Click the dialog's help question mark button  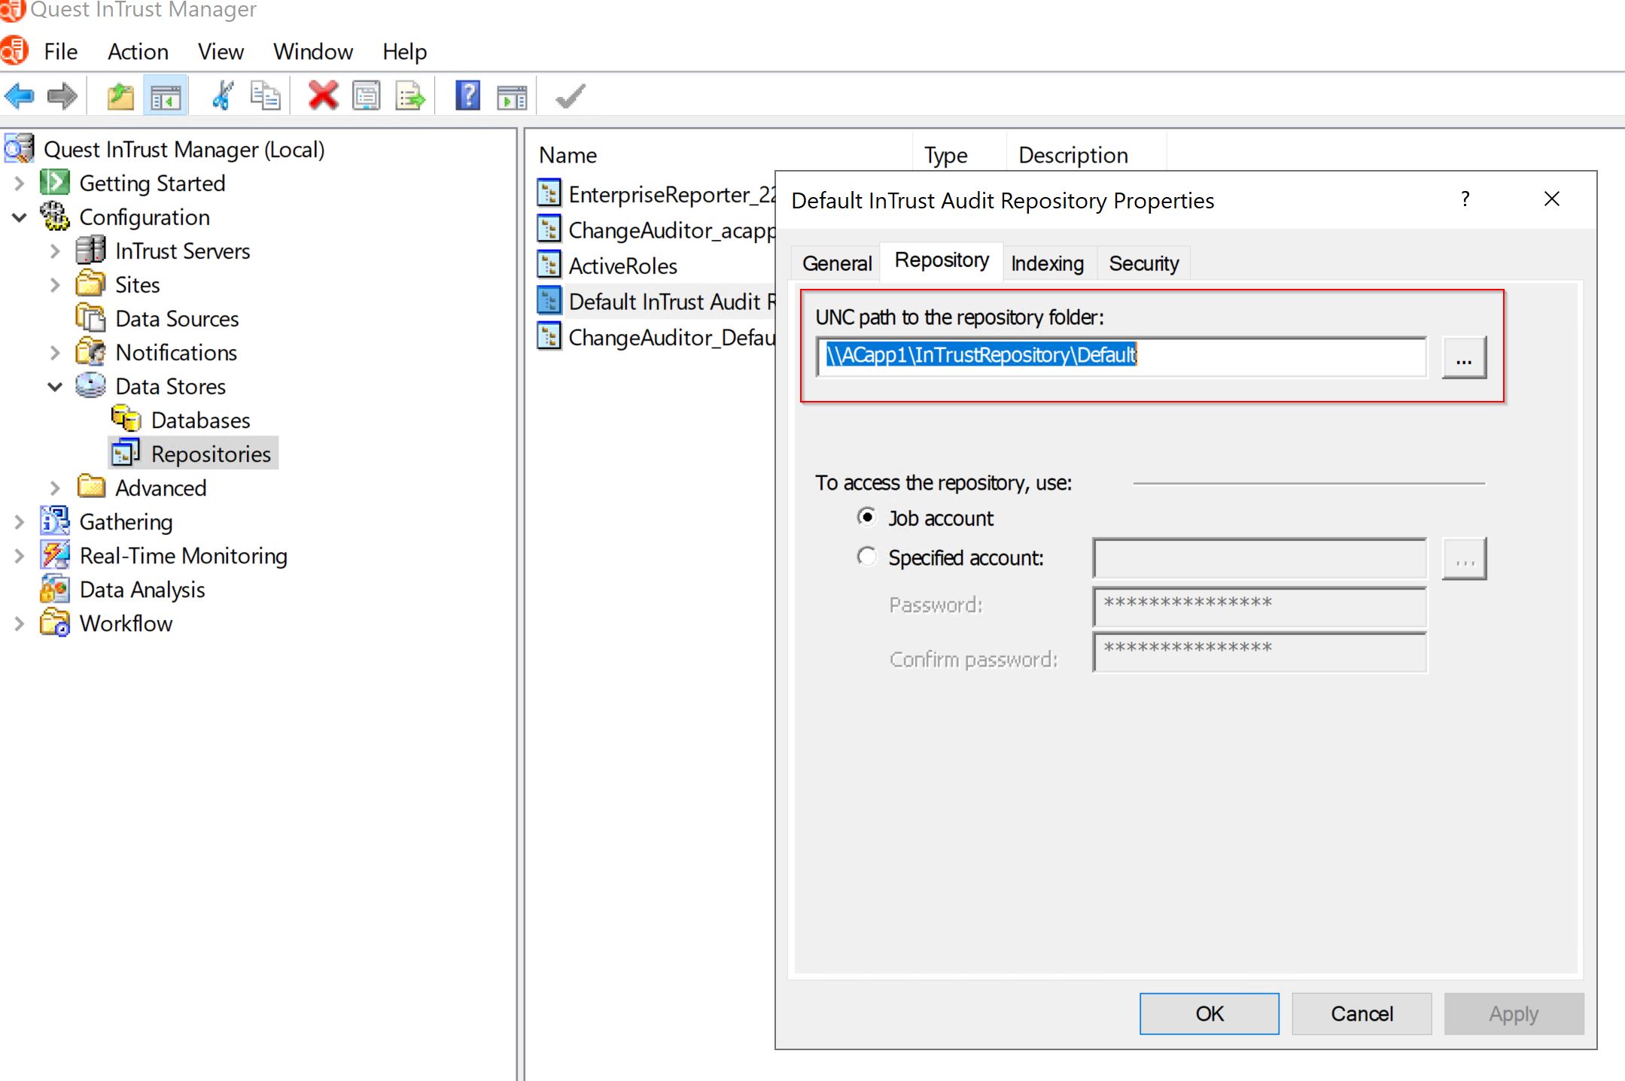1465,199
